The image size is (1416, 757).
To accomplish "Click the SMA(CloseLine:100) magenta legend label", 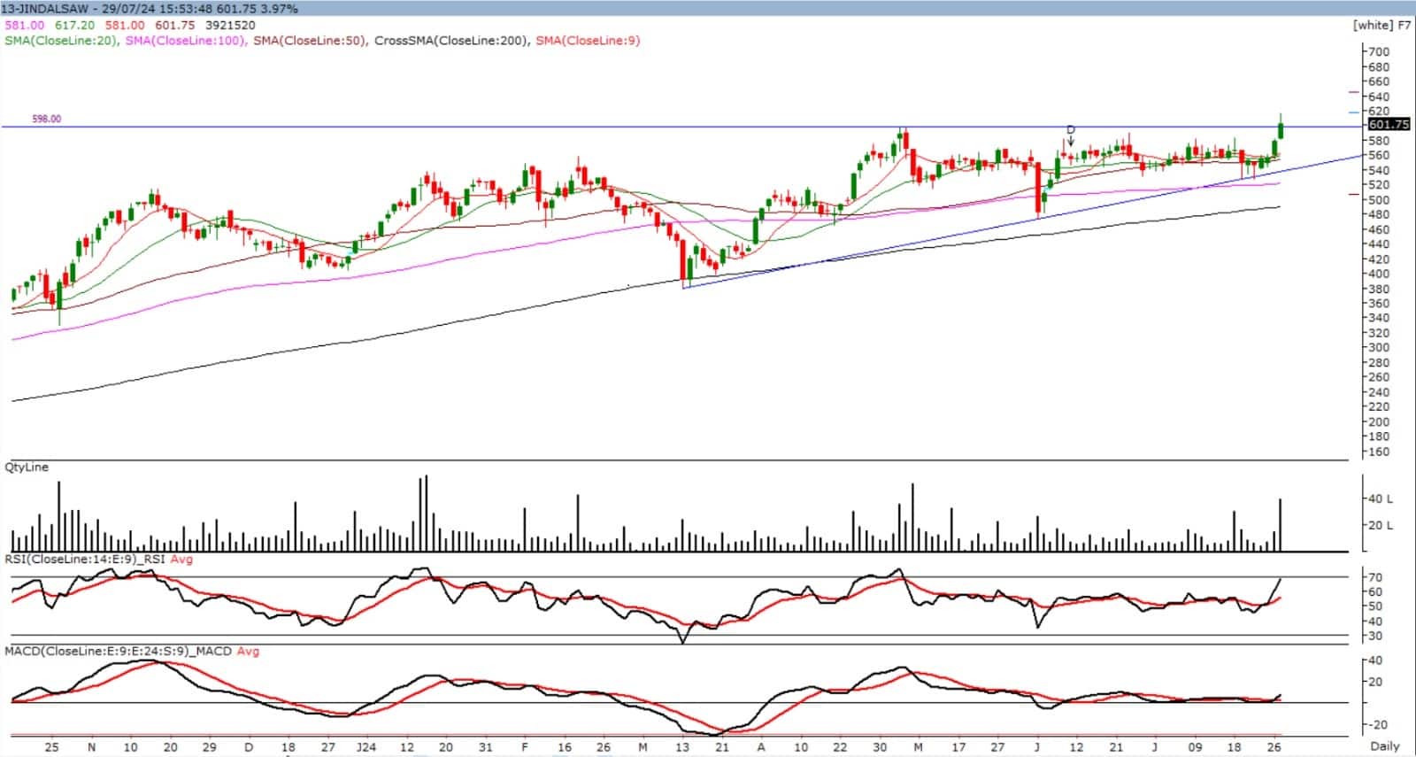I will [x=185, y=41].
